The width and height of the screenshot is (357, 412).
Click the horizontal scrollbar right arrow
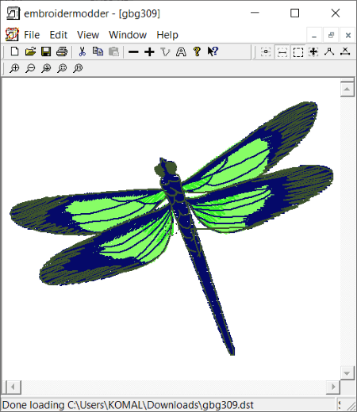point(333,387)
